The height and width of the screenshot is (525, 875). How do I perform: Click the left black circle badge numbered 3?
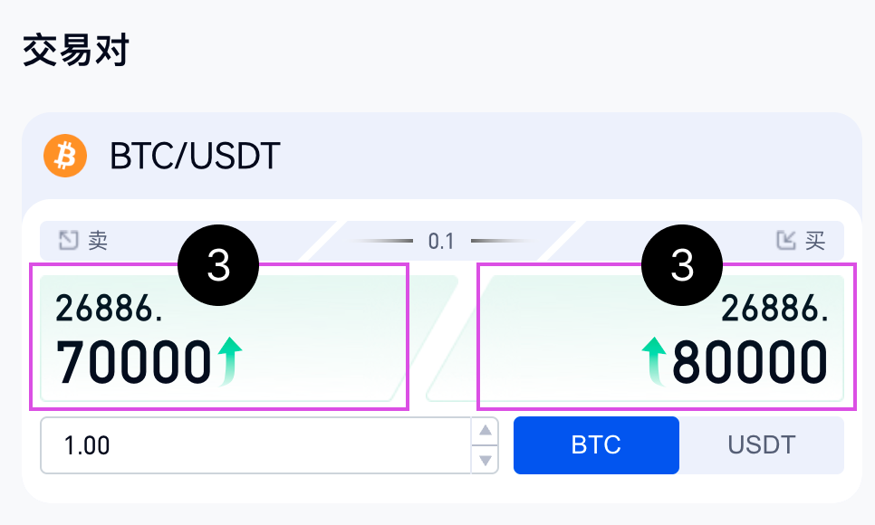tap(219, 266)
